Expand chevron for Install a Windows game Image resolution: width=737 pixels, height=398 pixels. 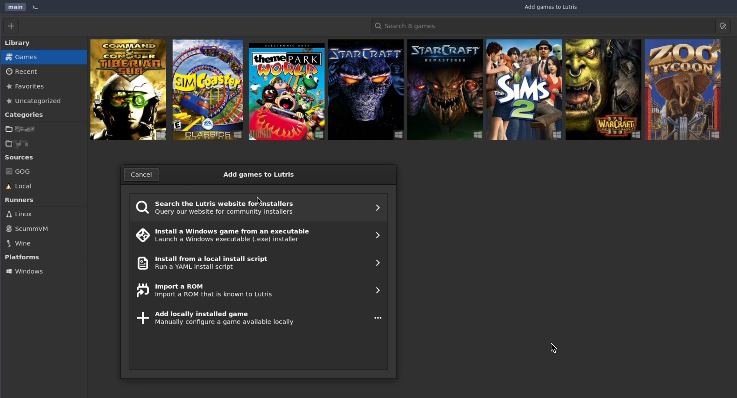pyautogui.click(x=378, y=235)
